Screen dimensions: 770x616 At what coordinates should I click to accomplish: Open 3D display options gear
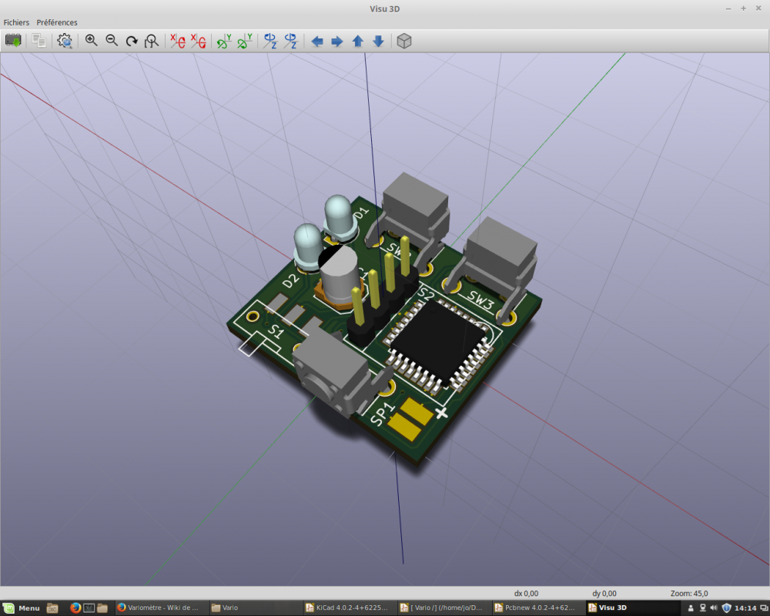tap(65, 41)
